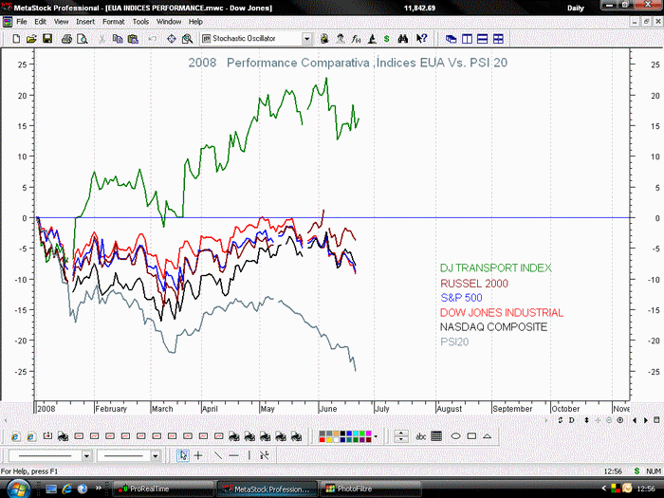
Task: Click the zoom reset circle icon
Action: pyautogui.click(x=620, y=420)
